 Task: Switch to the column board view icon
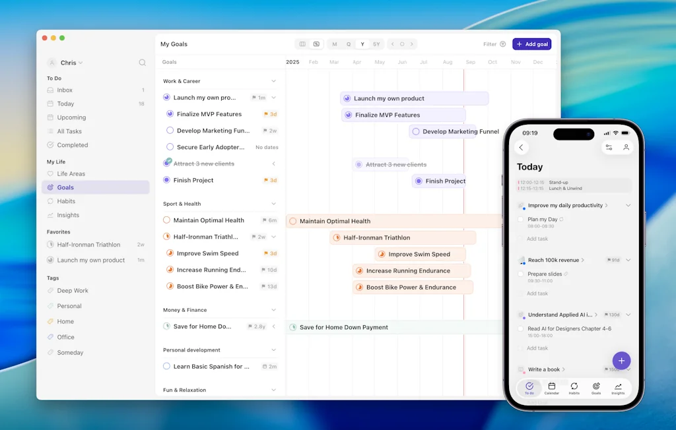tap(302, 44)
